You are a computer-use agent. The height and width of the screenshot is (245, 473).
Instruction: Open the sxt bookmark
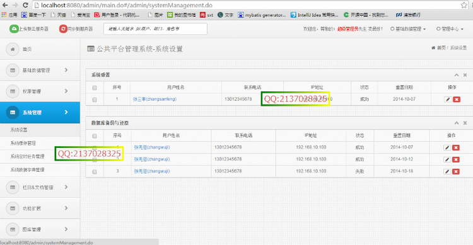(x=207, y=14)
